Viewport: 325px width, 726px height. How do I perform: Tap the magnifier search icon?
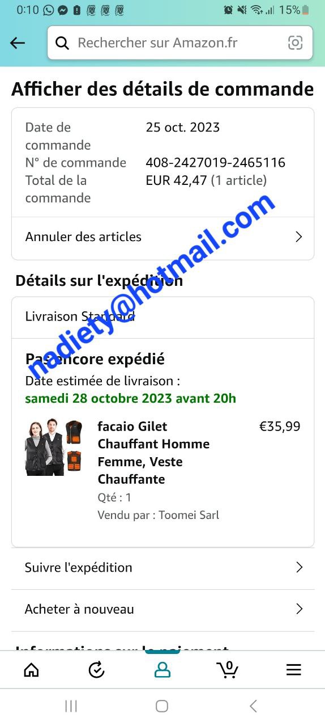coord(62,43)
